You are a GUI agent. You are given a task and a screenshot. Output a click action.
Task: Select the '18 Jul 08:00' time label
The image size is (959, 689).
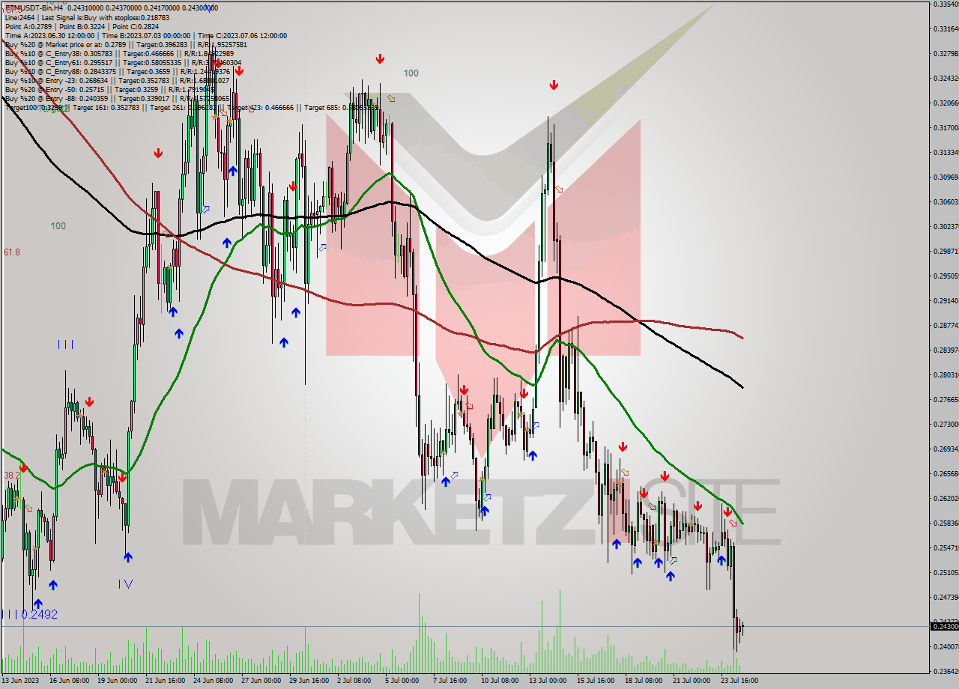[x=644, y=681]
